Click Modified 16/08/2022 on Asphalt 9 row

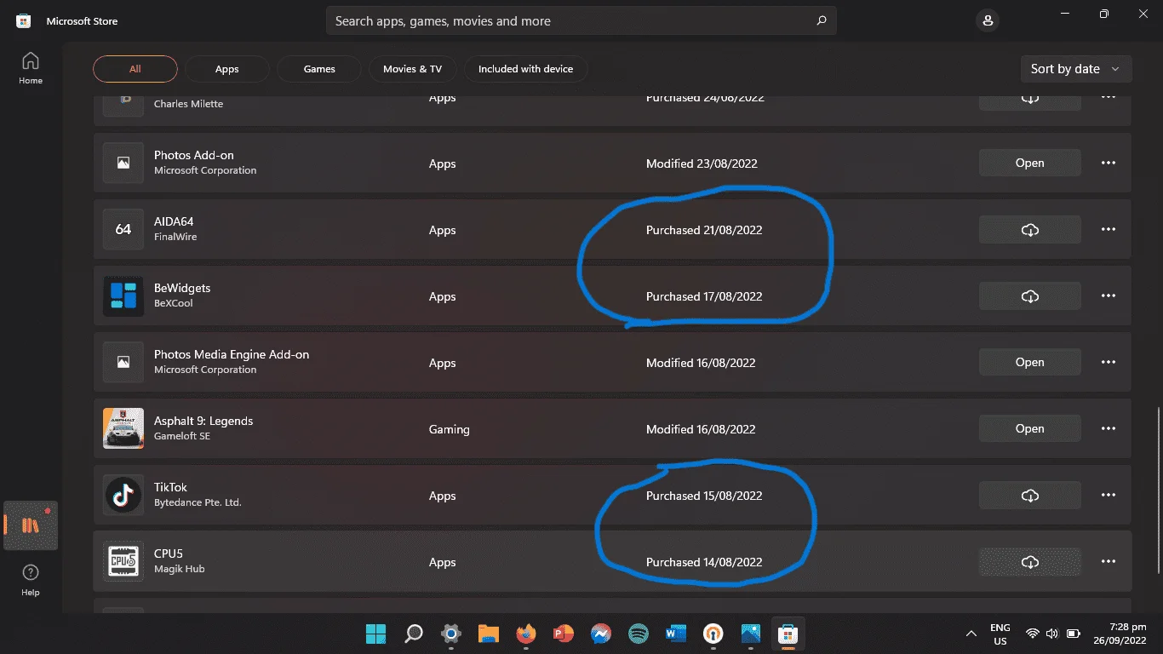[701, 429]
